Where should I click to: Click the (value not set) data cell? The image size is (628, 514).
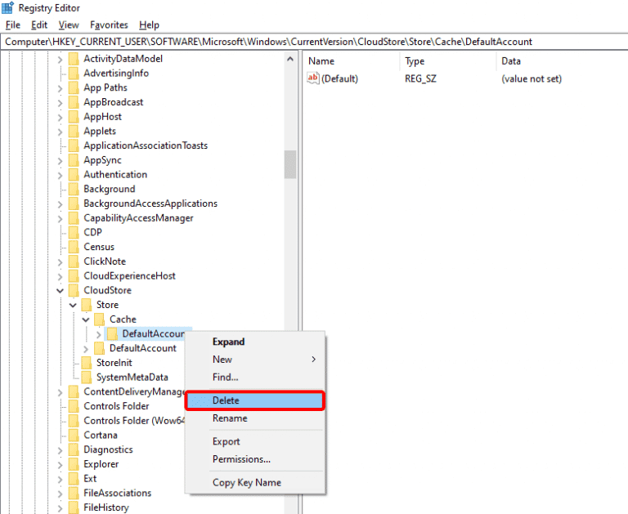[x=532, y=78]
